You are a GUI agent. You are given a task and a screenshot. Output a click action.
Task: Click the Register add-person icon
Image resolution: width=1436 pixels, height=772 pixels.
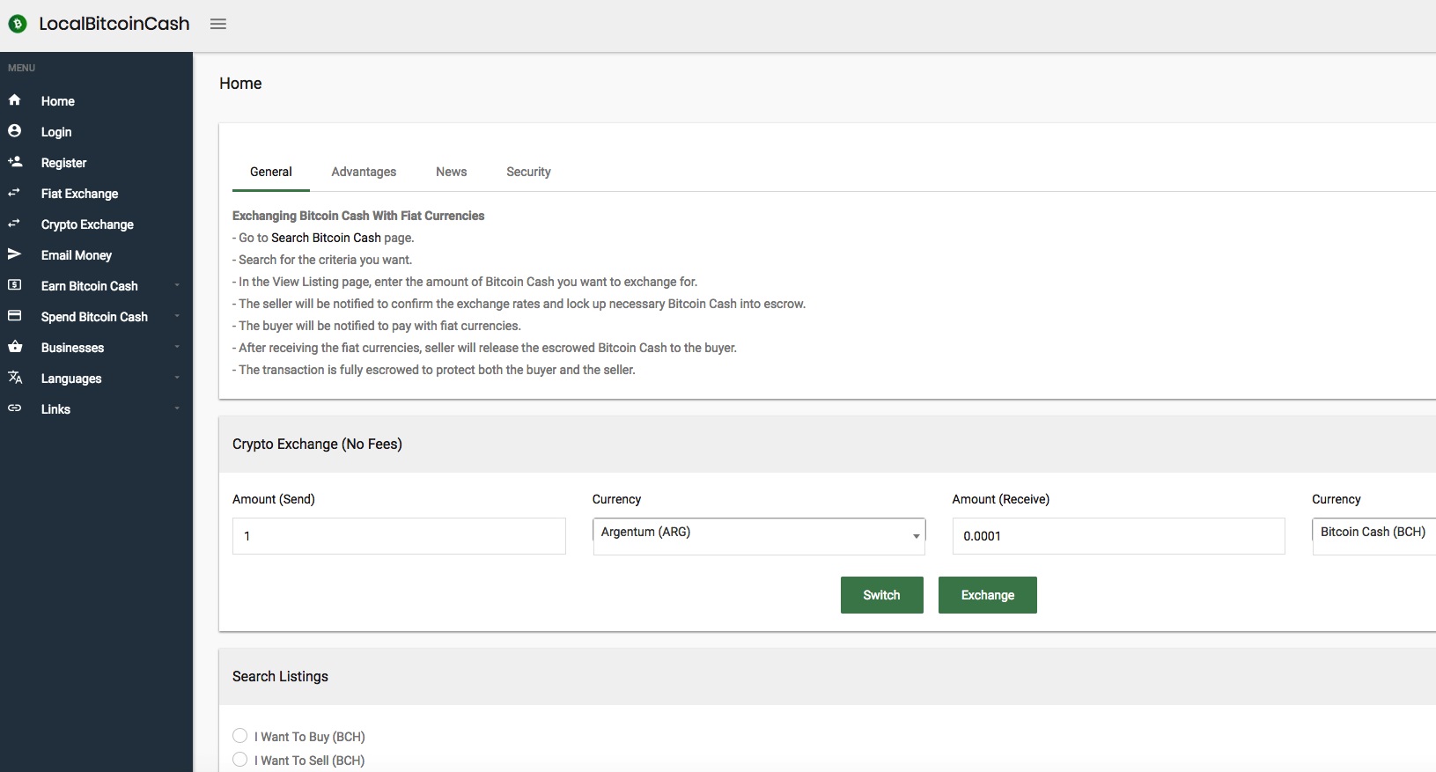pos(14,162)
